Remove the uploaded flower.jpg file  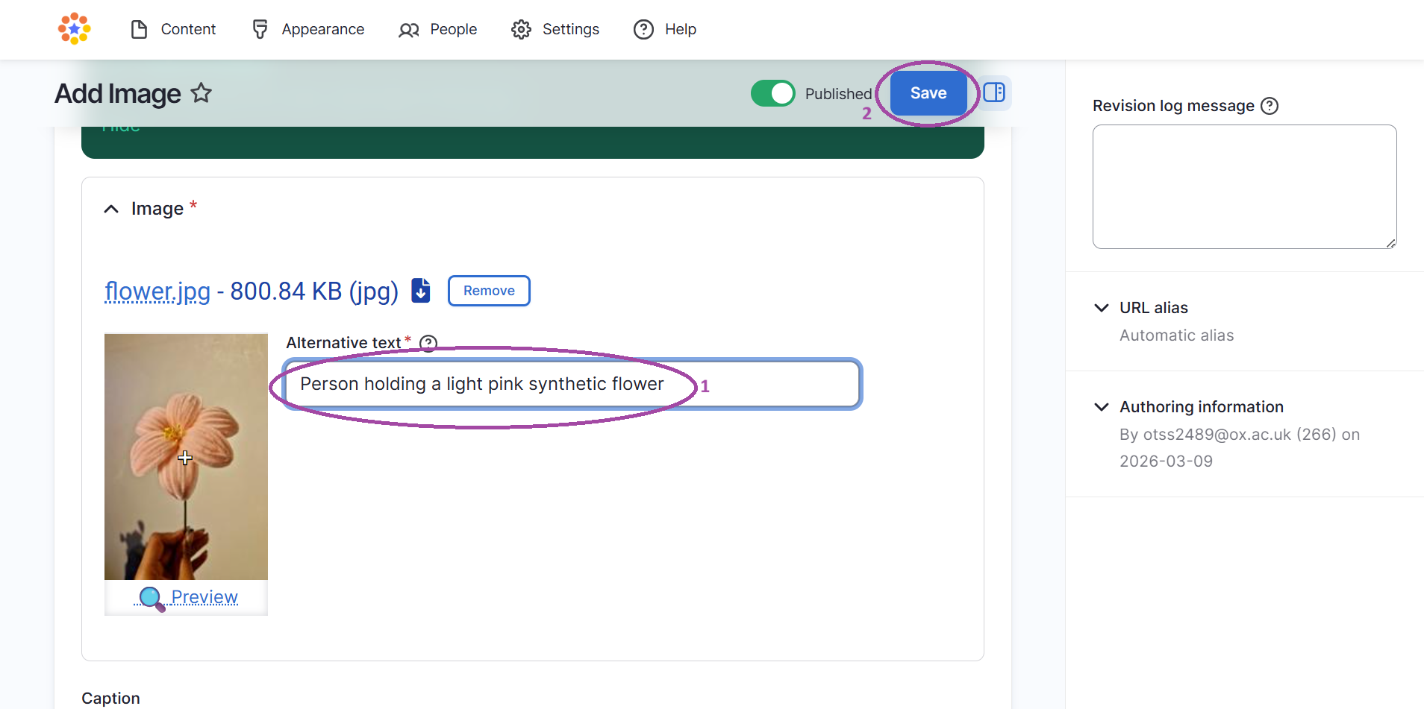point(489,291)
